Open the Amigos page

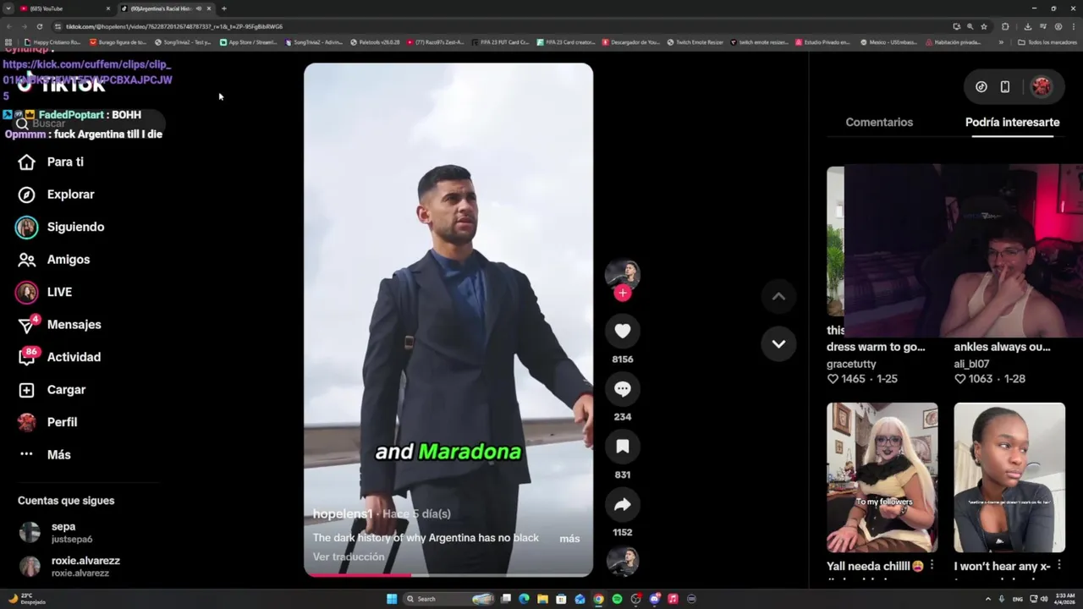[53, 260]
